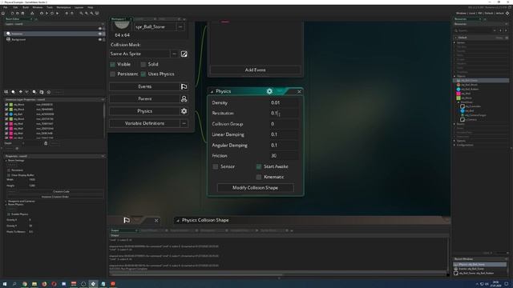Collapse Room Settings section

(6, 161)
